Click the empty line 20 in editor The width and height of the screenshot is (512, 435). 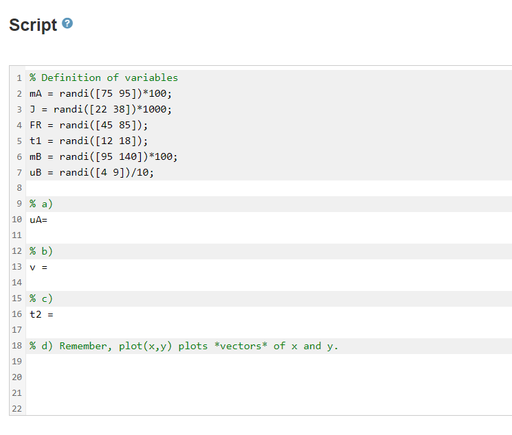click(x=269, y=377)
